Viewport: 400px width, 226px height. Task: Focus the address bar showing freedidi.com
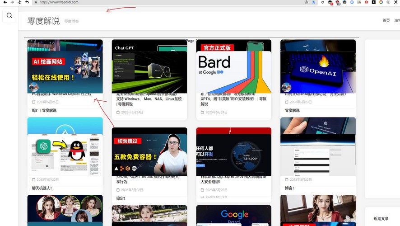pos(168,2)
